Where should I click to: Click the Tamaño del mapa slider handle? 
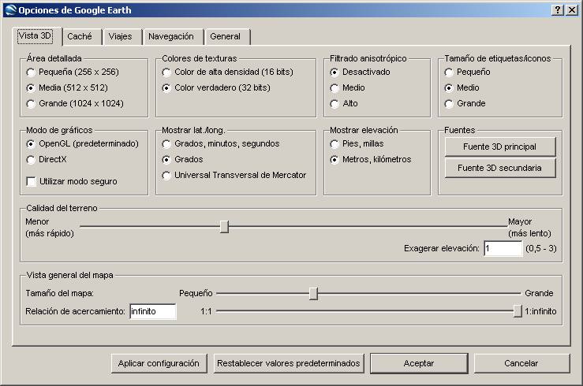313,294
